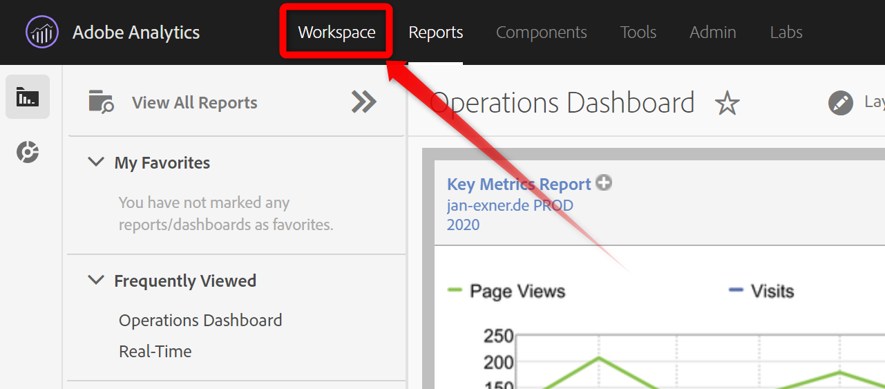Image resolution: width=885 pixels, height=389 pixels.
Task: Mark Operations Dashboard as favorite with star
Action: coord(727,104)
